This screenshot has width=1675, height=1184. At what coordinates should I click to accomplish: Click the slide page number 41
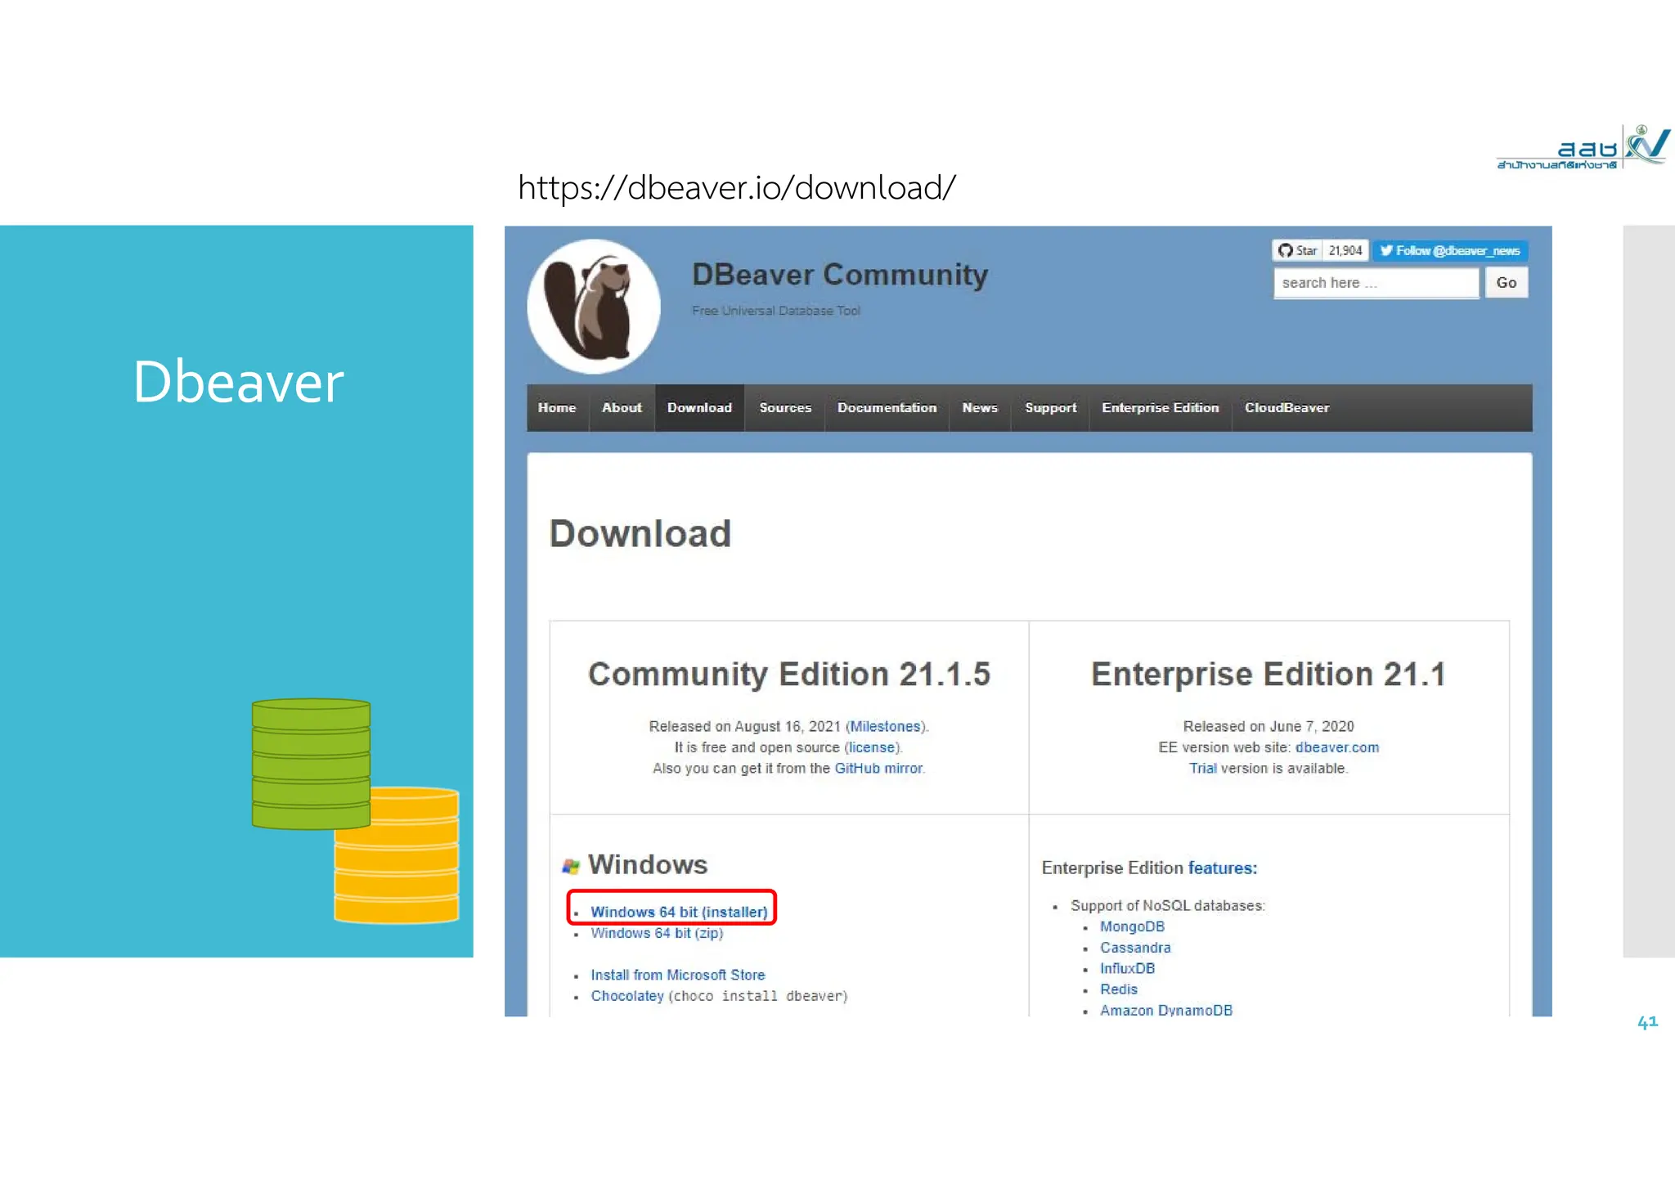click(x=1647, y=1022)
